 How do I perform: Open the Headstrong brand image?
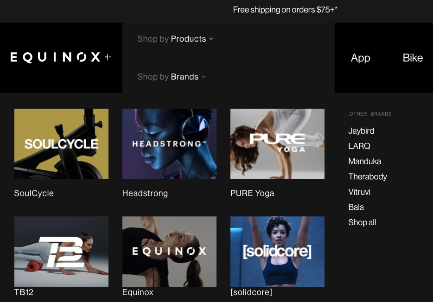click(169, 144)
